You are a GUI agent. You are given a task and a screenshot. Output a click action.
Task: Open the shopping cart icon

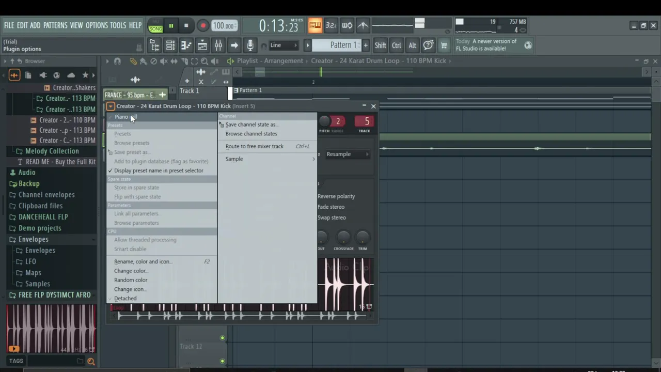click(444, 45)
